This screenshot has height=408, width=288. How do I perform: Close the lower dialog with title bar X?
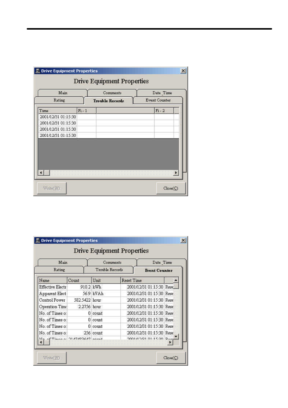coord(183,240)
